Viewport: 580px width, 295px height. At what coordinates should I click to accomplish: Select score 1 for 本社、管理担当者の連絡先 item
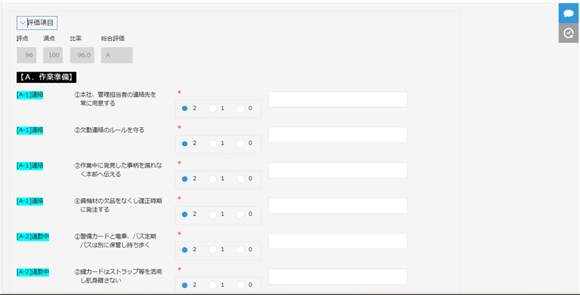213,108
